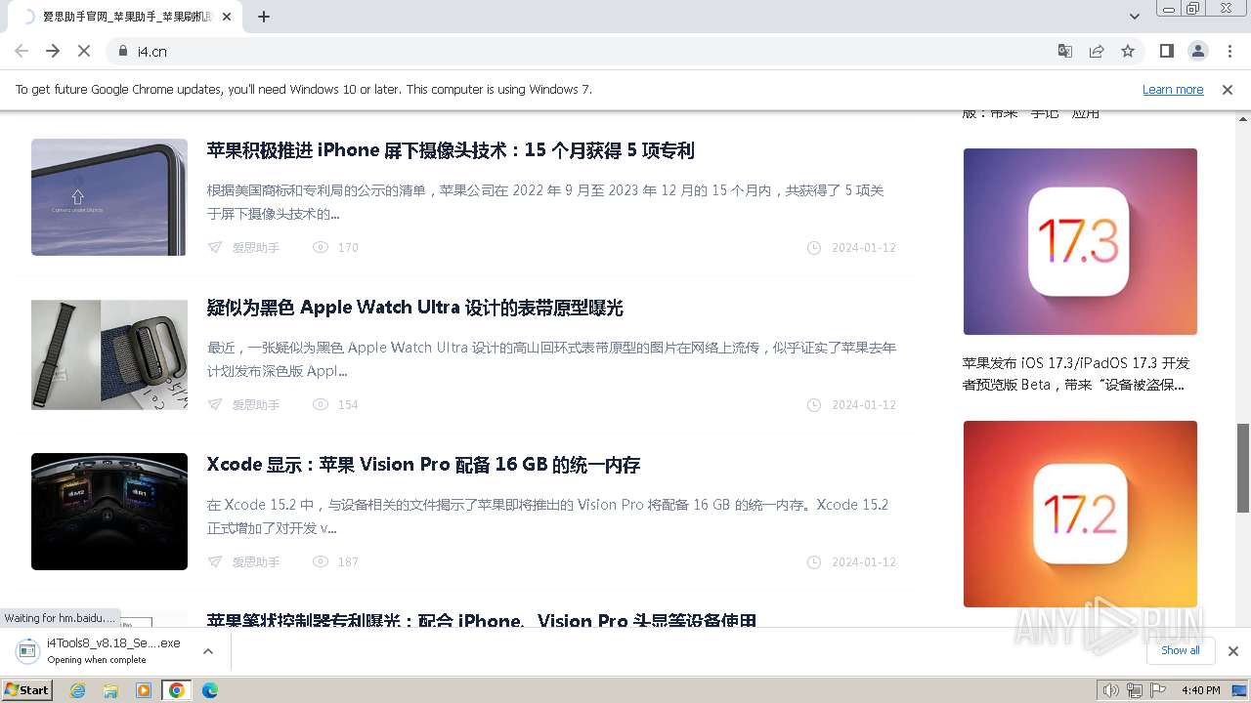Open article on iPhone under-display camera patents
1251x703 pixels.
coord(451,150)
